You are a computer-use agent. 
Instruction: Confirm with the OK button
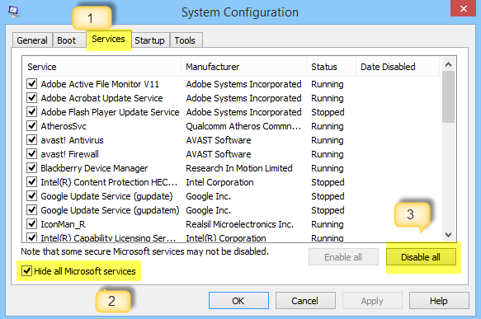[238, 301]
